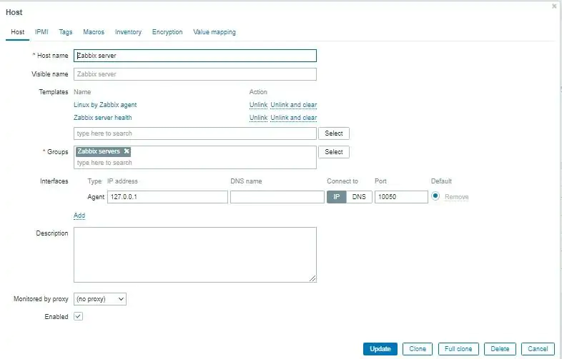Open the Macros tab
Image resolution: width=562 pixels, height=359 pixels.
click(x=94, y=32)
